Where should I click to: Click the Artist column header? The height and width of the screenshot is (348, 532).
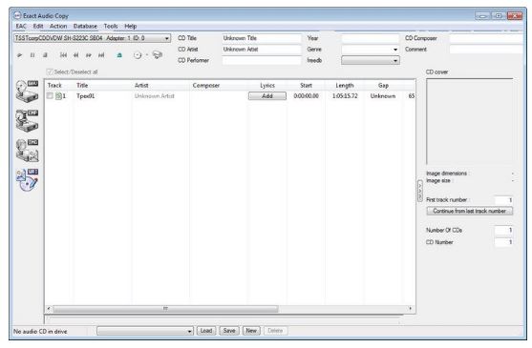(160, 86)
